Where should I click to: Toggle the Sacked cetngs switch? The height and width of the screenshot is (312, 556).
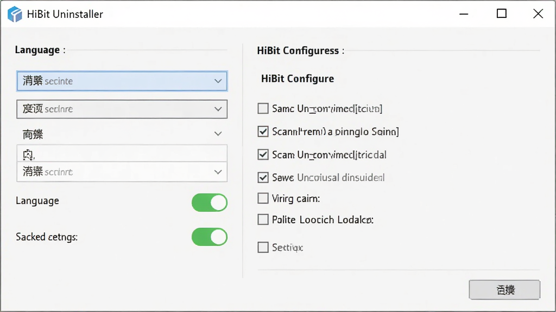[210, 237]
